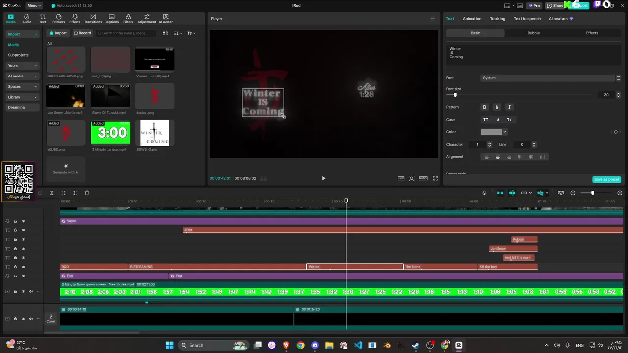Open the Captions panel icon

point(111,19)
